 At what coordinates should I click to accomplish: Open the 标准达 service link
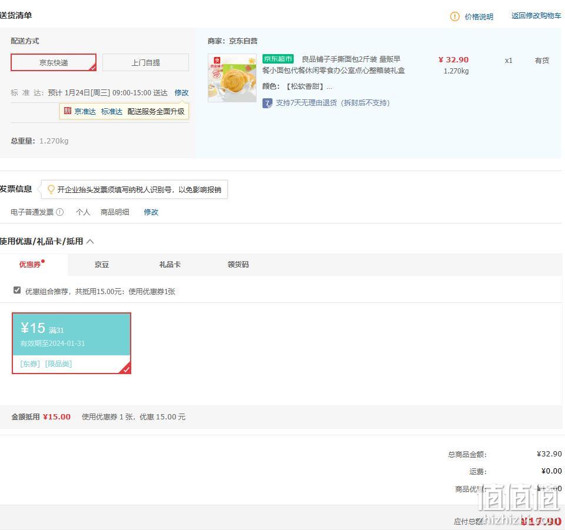click(x=112, y=111)
